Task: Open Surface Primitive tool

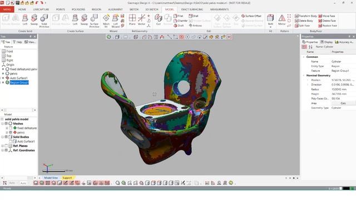Action: [94, 21]
